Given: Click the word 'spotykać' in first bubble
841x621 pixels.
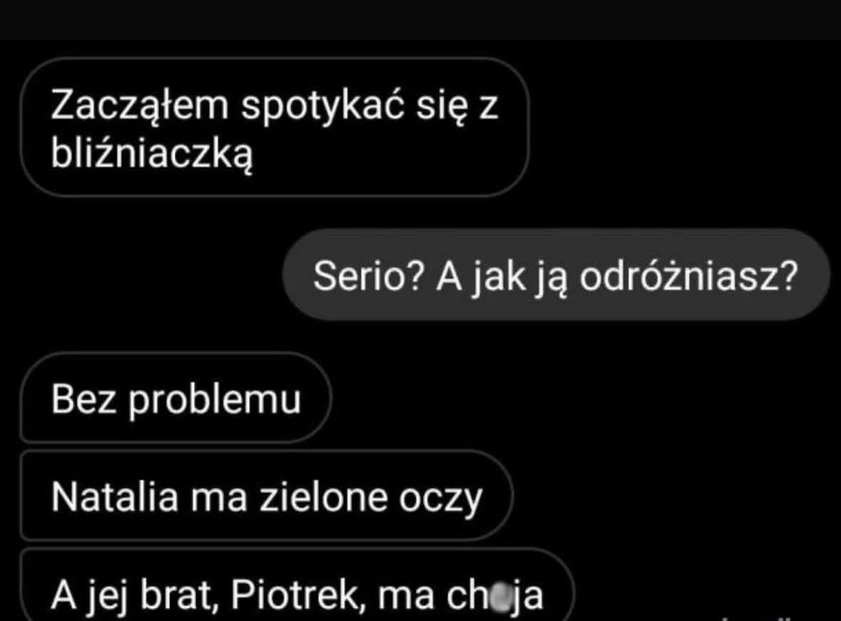Looking at the screenshot, I should tap(322, 106).
